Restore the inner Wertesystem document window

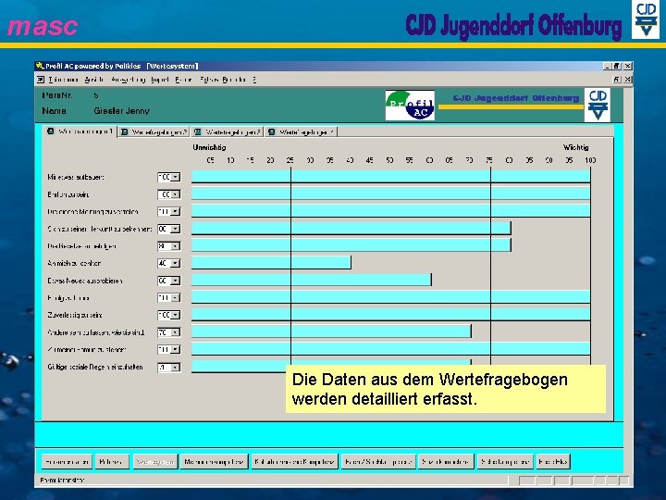617,80
